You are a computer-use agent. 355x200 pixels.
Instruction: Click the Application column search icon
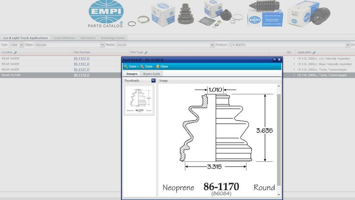(x=314, y=52)
